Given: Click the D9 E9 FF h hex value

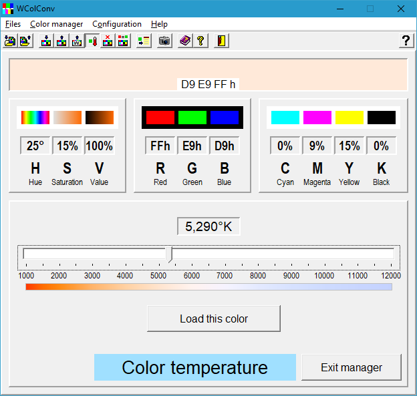Looking at the screenshot, I should click(208, 84).
